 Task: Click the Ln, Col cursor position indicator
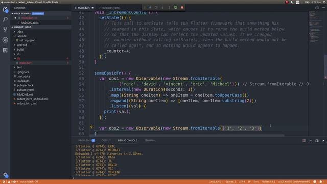(216, 182)
